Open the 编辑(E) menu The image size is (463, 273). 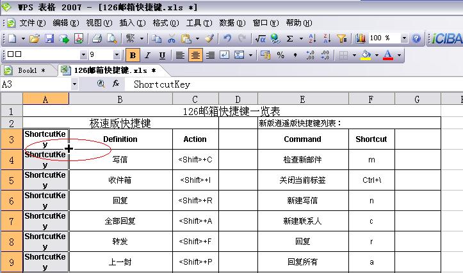pos(66,23)
